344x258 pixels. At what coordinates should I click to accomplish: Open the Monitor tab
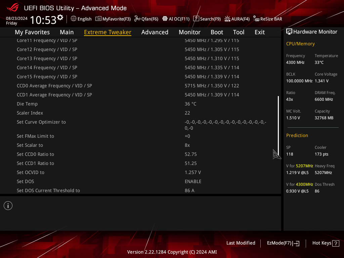(189, 32)
